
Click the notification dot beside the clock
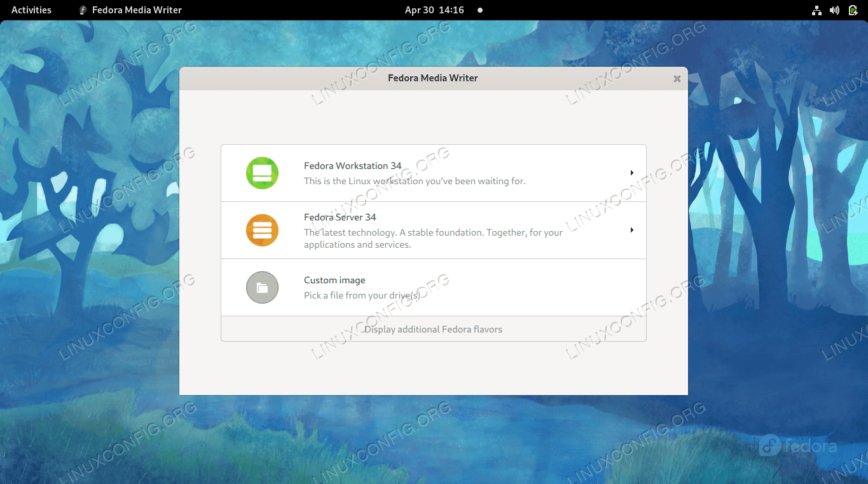(480, 10)
